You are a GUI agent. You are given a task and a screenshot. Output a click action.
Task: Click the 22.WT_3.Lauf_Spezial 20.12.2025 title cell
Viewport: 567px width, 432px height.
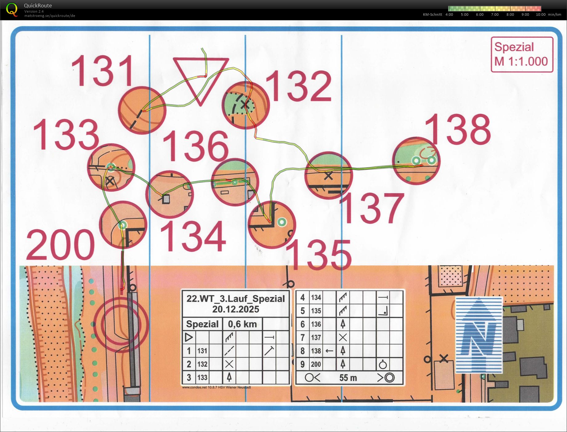tap(236, 304)
